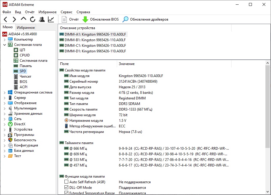Viewport: 271px width, 195px height.
Task: Click the Мультимедиа speaker icon
Action: point(10,108)
